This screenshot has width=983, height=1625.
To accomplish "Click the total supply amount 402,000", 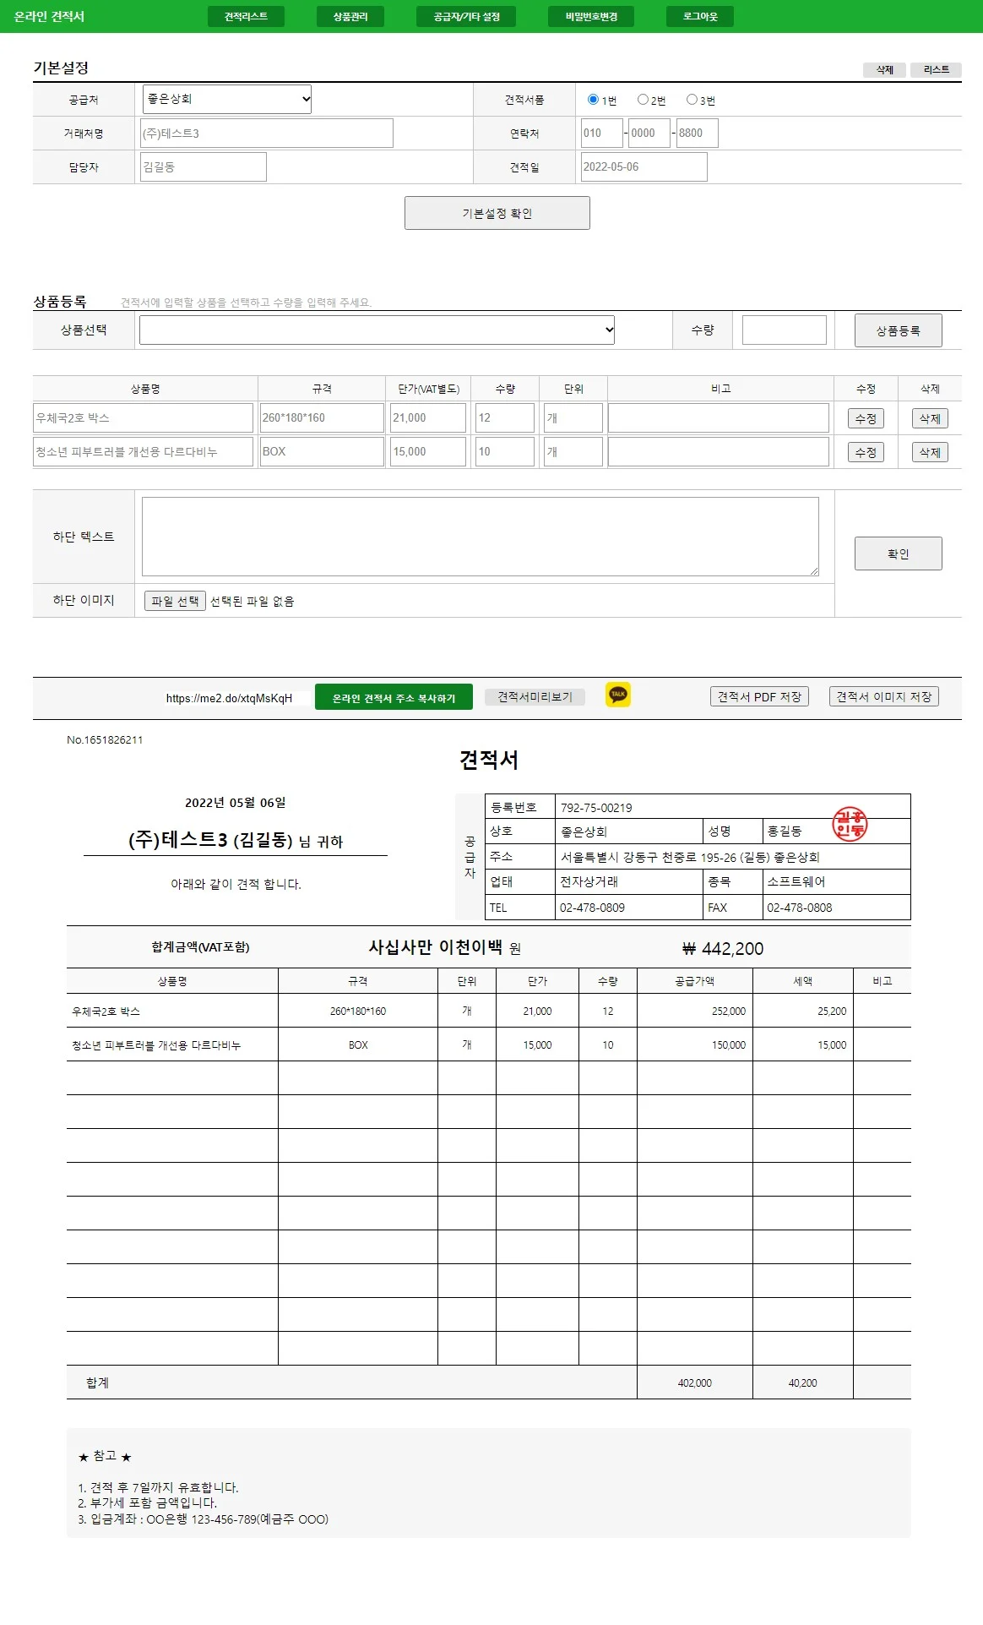I will point(694,1382).
